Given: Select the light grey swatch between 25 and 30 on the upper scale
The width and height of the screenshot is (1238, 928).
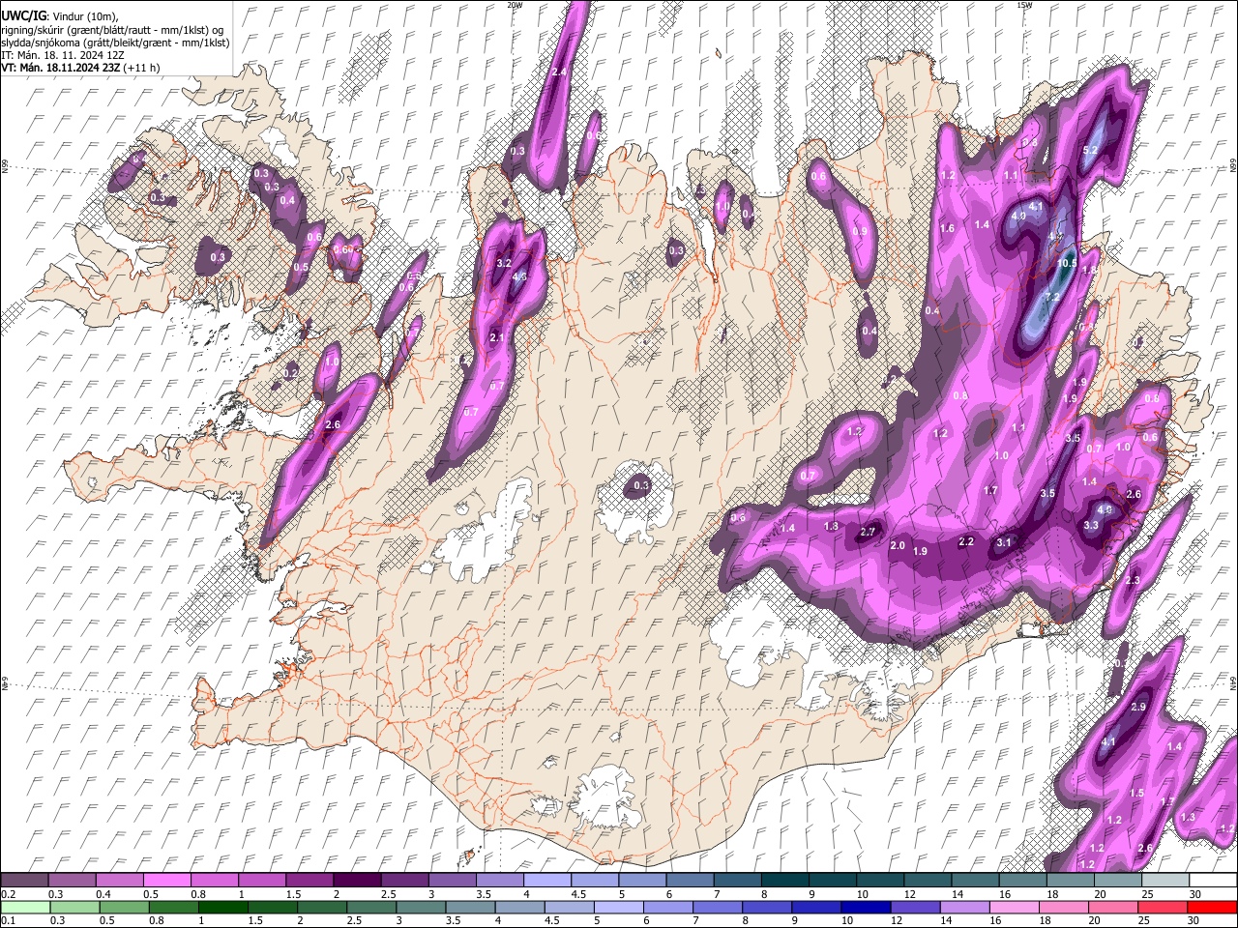Looking at the screenshot, I should pyautogui.click(x=1164, y=881).
